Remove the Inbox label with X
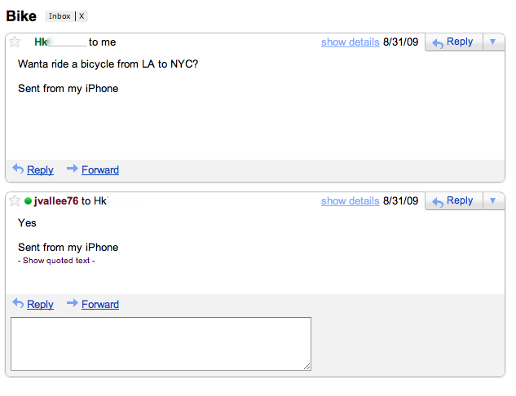 (82, 16)
